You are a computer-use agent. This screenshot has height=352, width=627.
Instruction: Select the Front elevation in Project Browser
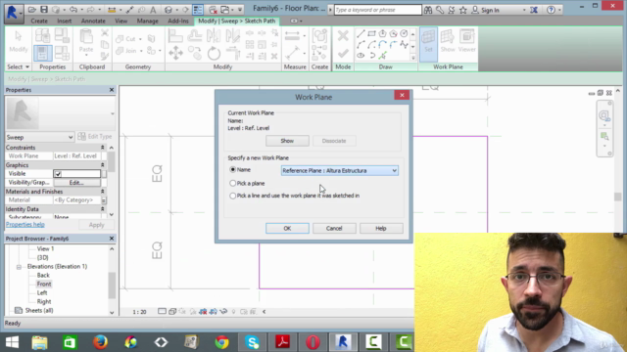pos(44,285)
